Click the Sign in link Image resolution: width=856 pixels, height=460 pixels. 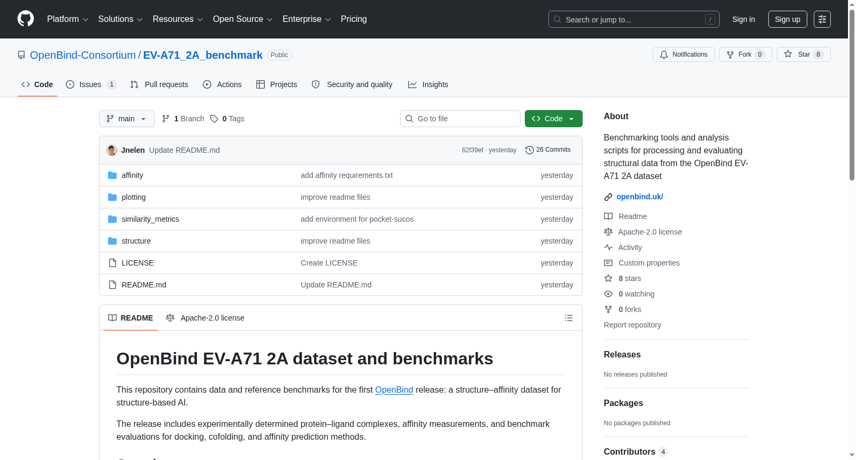pos(744,19)
